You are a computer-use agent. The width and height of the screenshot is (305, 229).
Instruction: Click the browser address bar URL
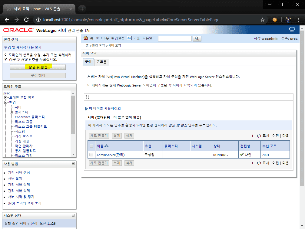coord(131,20)
